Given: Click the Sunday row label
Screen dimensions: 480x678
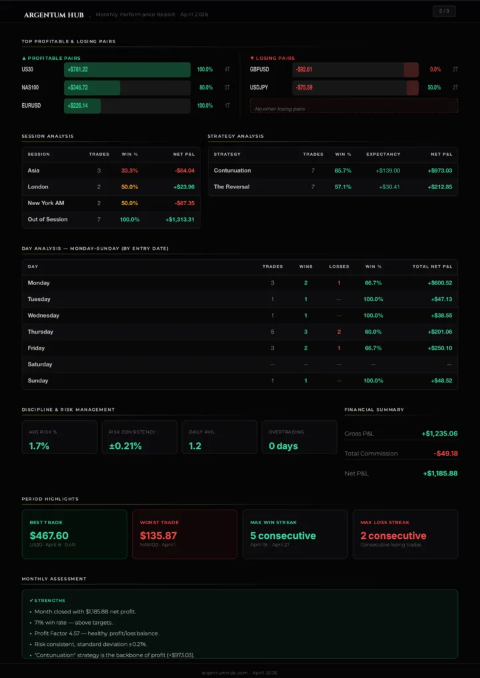Looking at the screenshot, I should coord(37,381).
